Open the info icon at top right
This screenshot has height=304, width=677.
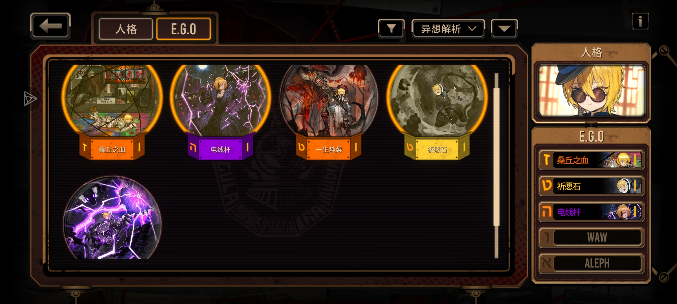point(640,21)
